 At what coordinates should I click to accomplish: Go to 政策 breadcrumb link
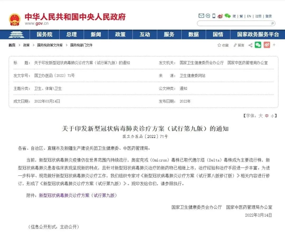pyautogui.click(x=26, y=45)
